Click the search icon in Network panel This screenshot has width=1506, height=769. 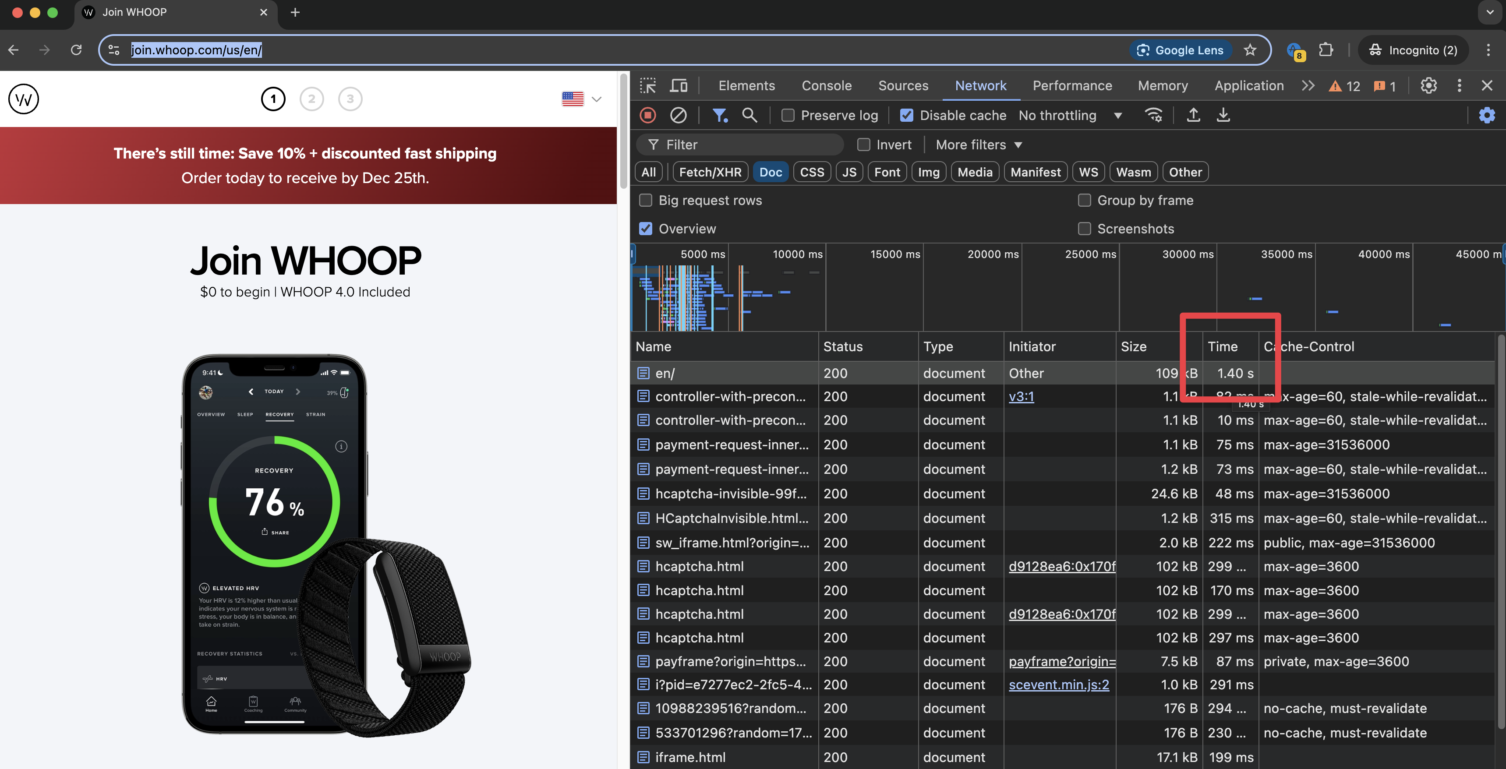coord(748,115)
